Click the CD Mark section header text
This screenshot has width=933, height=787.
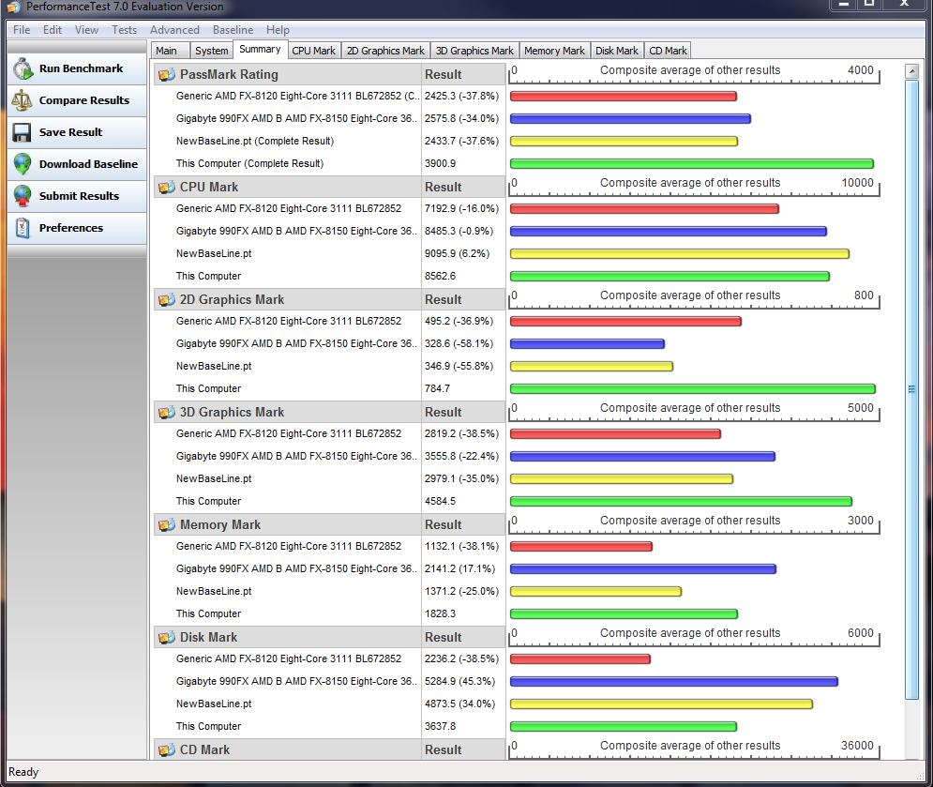(x=204, y=749)
